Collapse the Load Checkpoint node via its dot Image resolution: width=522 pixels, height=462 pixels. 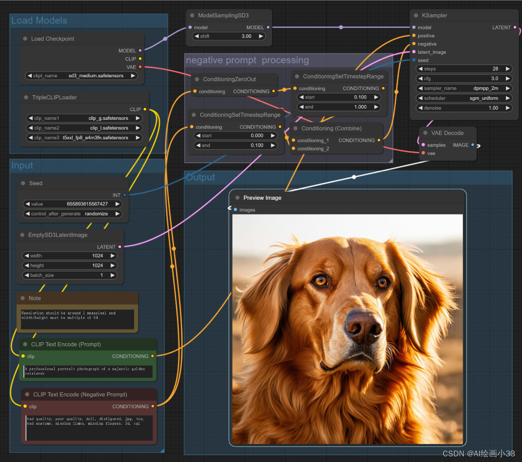click(x=25, y=39)
